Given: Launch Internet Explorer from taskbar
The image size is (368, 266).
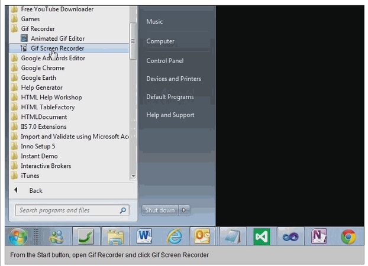Looking at the screenshot, I should click(174, 237).
